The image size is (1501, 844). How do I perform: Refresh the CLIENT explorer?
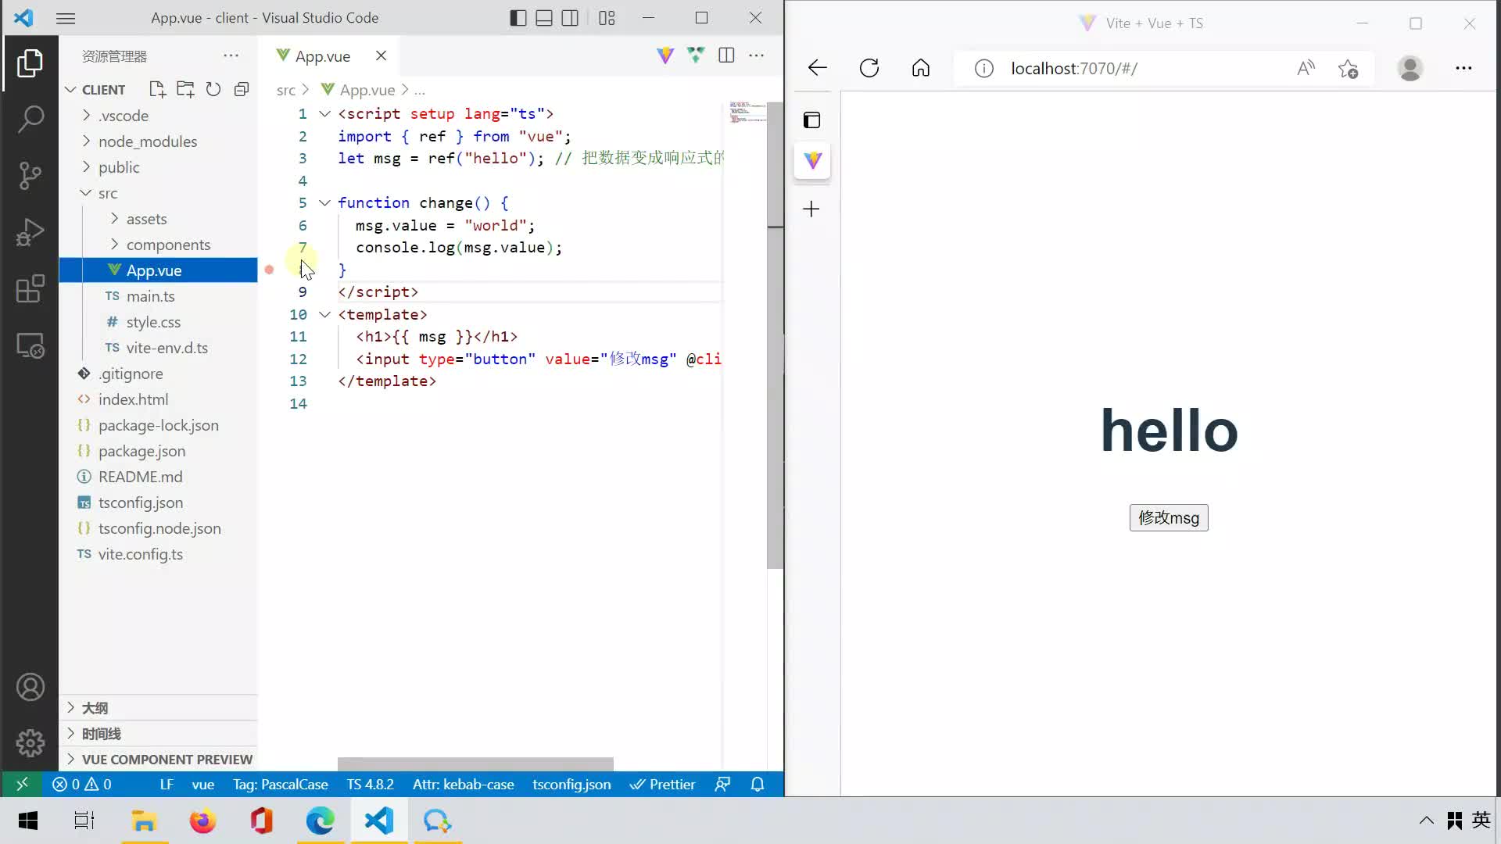coord(213,89)
